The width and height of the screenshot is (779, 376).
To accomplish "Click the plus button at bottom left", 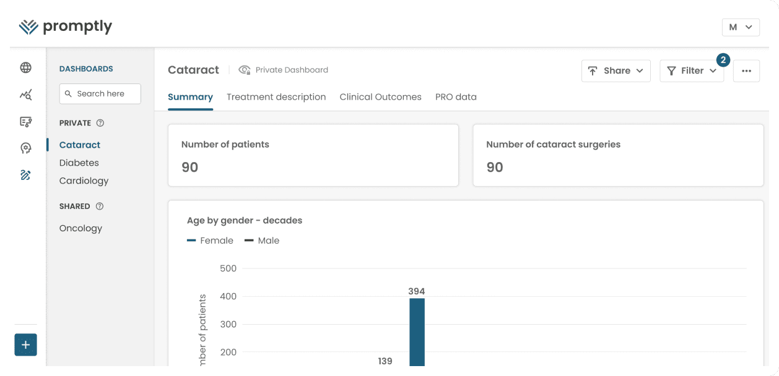I will (25, 344).
